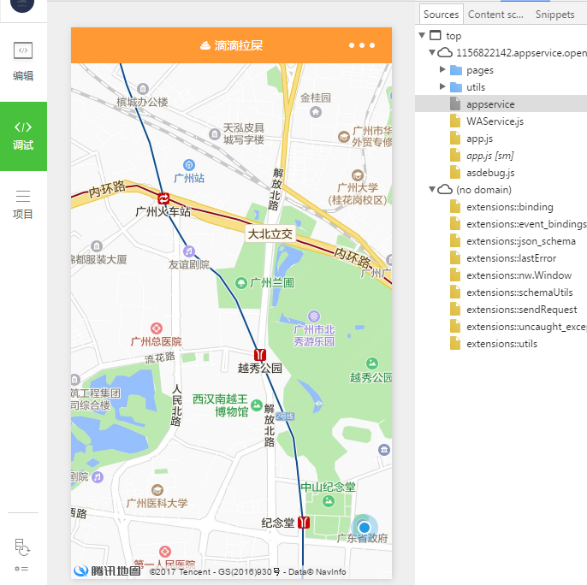Collapse the (no domain) node
Screen dimensions: 587x585
click(x=432, y=189)
